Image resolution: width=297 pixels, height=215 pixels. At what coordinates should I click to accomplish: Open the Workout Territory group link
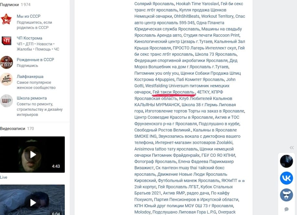(x=217, y=16)
